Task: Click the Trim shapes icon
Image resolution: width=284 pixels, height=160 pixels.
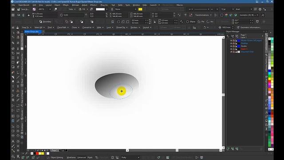Action: [71, 22]
